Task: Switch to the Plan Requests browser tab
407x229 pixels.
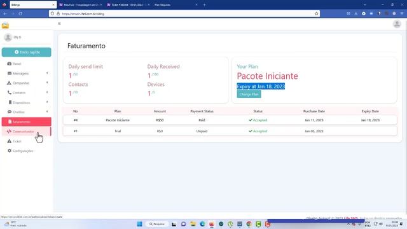Action: coord(176,4)
